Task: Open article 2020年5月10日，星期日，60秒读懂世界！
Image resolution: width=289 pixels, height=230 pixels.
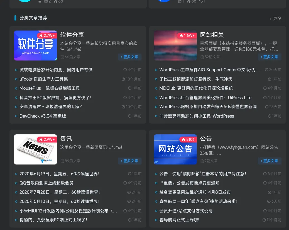Action: coord(59,201)
